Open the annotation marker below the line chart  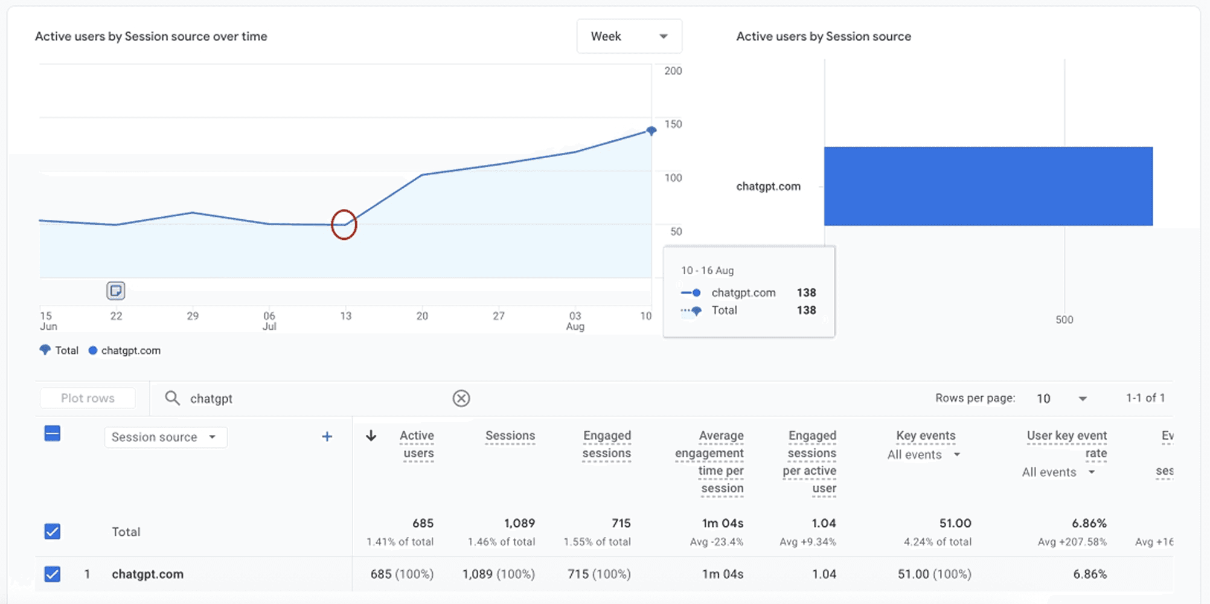click(117, 291)
